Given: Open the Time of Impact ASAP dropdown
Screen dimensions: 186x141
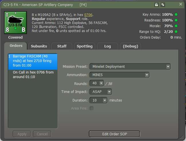Looking at the screenshot, I should (x=101, y=92).
